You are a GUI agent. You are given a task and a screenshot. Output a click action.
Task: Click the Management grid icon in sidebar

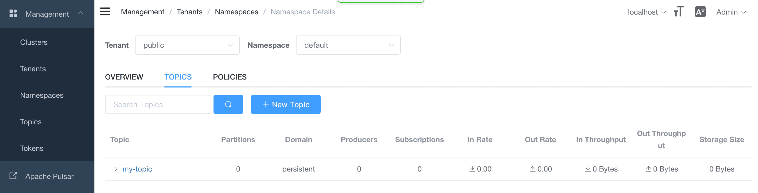[x=13, y=14]
